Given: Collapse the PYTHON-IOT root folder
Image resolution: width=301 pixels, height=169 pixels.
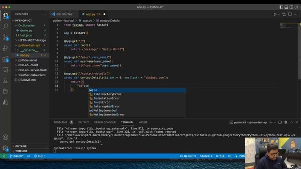Looking at the screenshot, I should [x=30, y=21].
